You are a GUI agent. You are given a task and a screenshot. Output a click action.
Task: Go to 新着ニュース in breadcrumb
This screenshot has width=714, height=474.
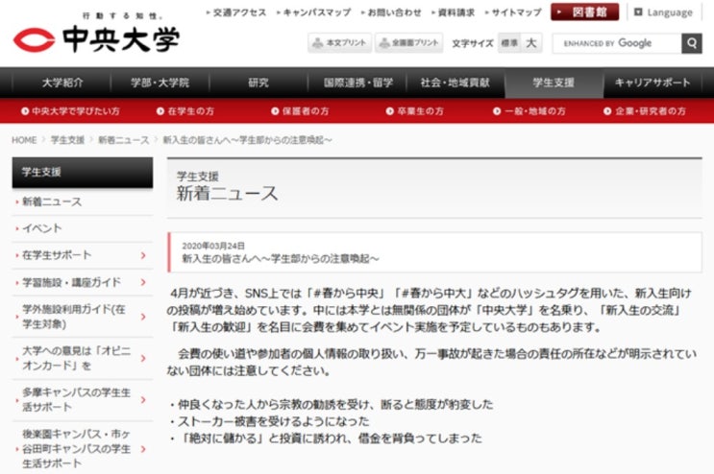(x=123, y=140)
